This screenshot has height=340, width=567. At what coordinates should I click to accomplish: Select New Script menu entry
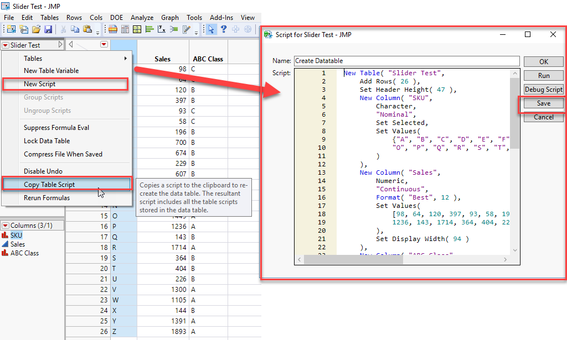click(x=39, y=84)
